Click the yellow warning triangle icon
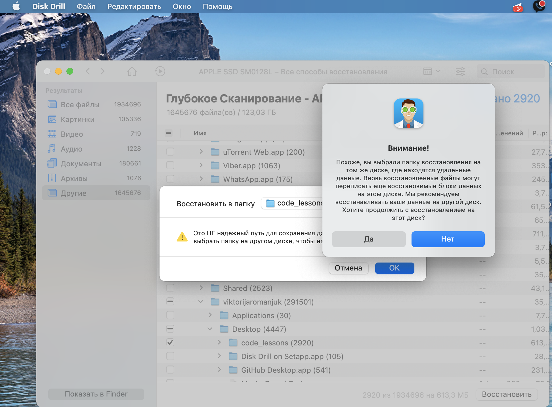The image size is (552, 407). [x=182, y=237]
